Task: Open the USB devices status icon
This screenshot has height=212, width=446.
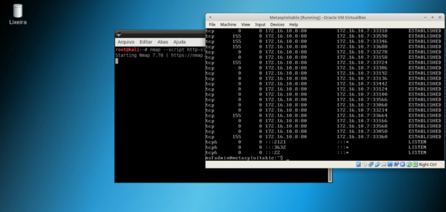Action: (377, 164)
